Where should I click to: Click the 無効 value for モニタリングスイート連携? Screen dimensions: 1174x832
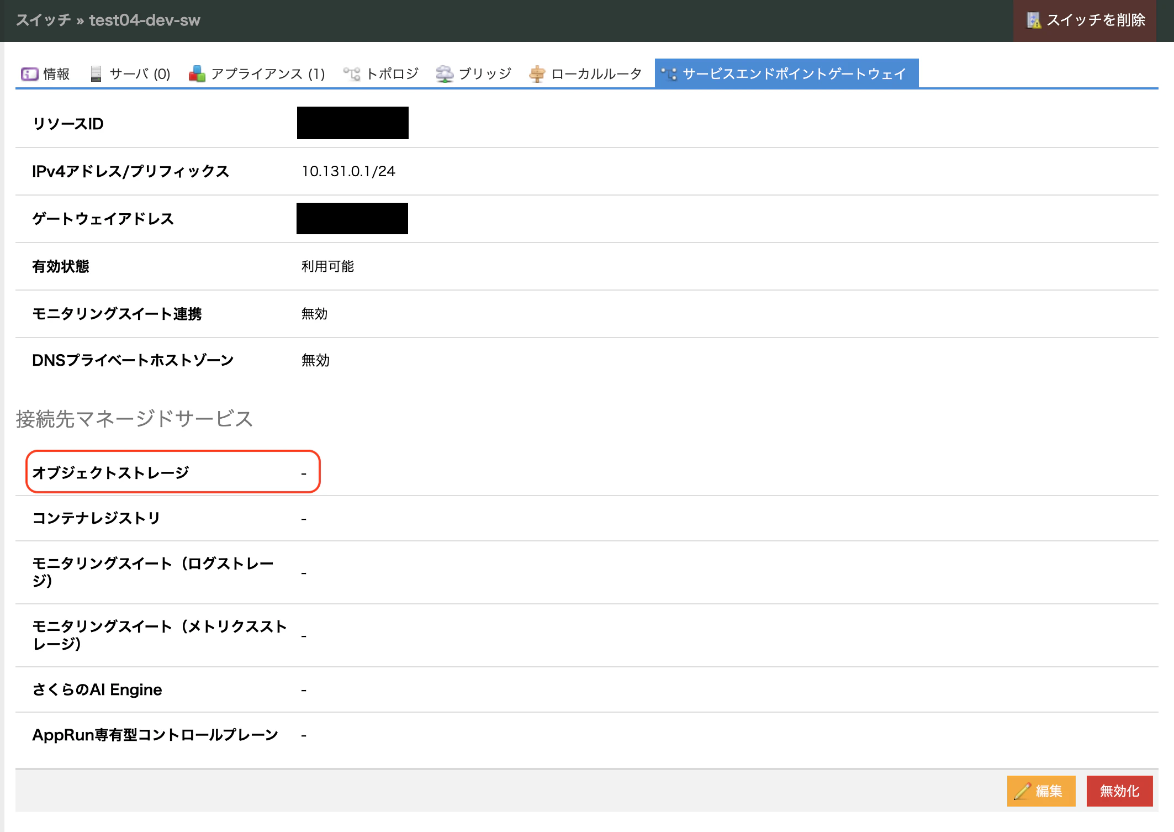point(314,314)
